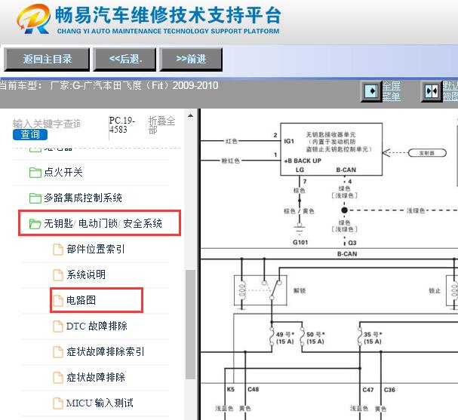
Task: Click the 症状故障排除 document icon
Action: coord(58,378)
